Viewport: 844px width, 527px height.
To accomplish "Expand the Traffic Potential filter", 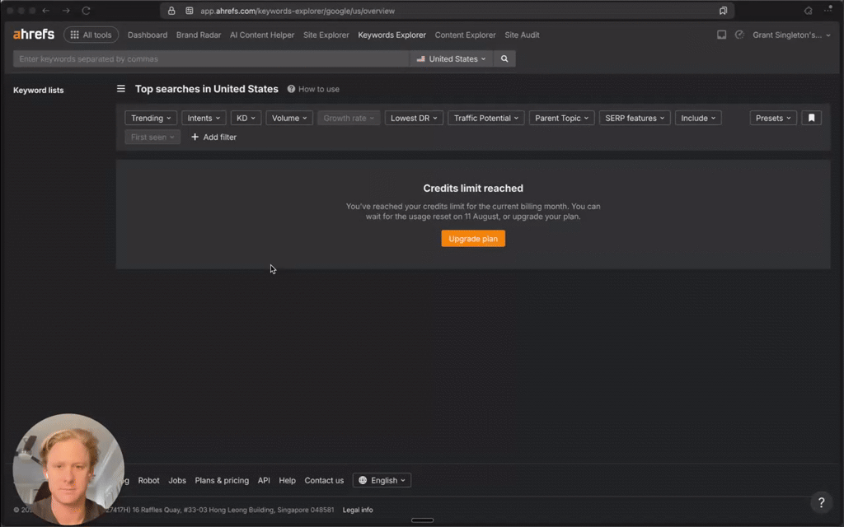I will tap(486, 119).
